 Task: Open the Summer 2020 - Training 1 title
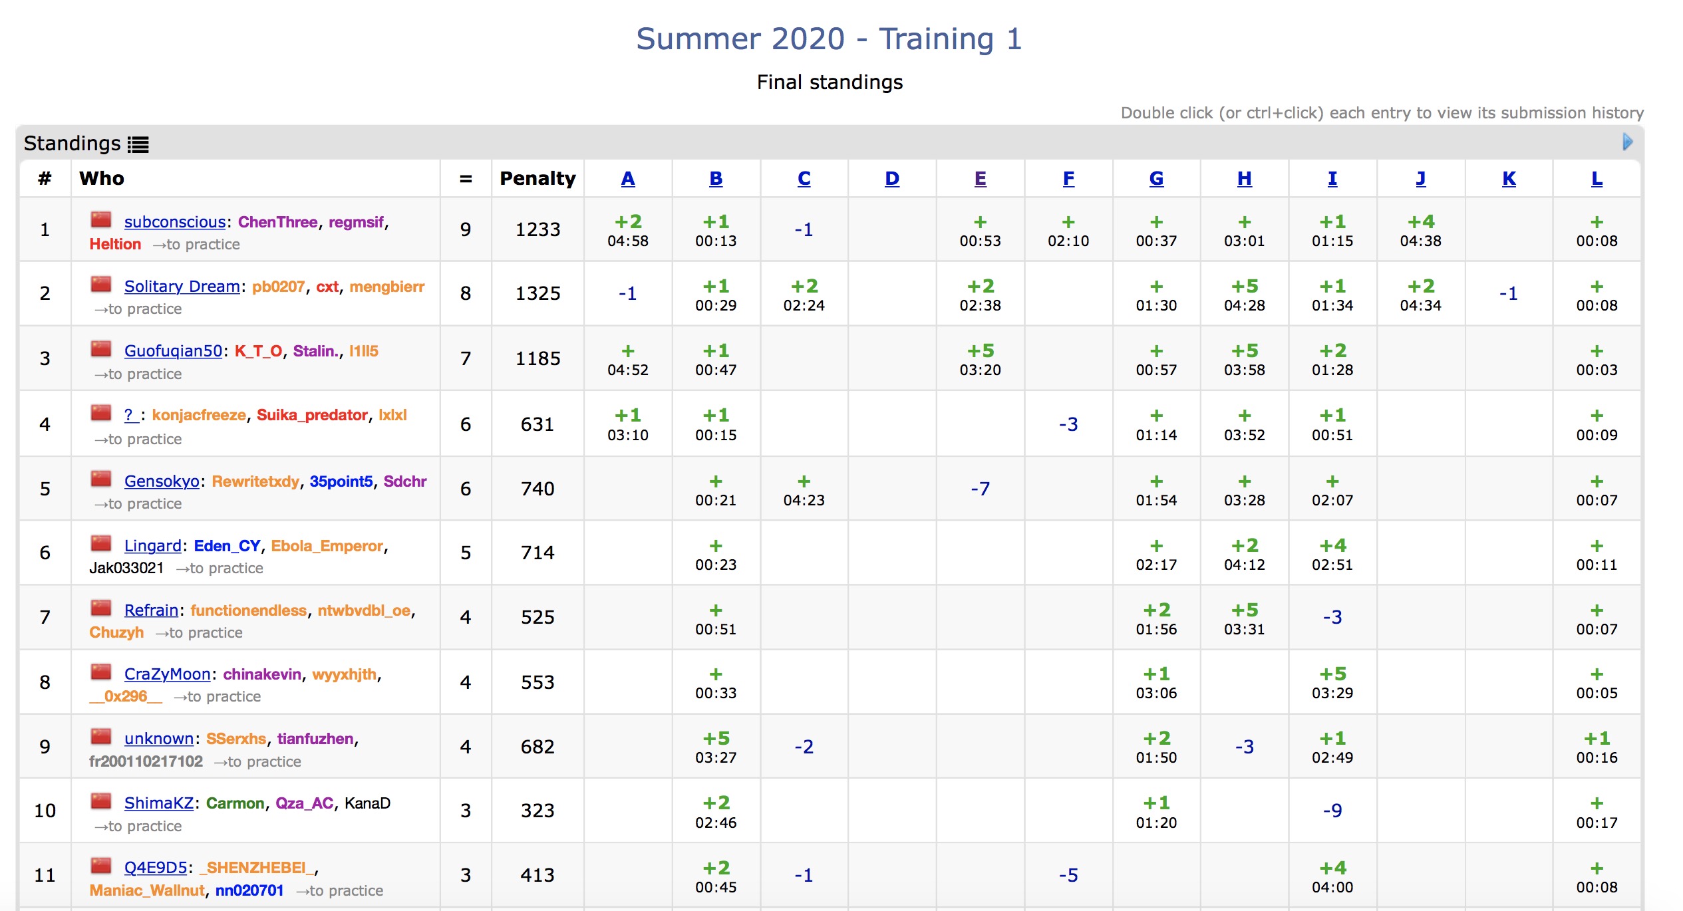click(829, 39)
